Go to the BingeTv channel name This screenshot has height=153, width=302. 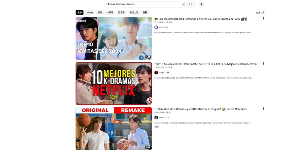(x=163, y=73)
